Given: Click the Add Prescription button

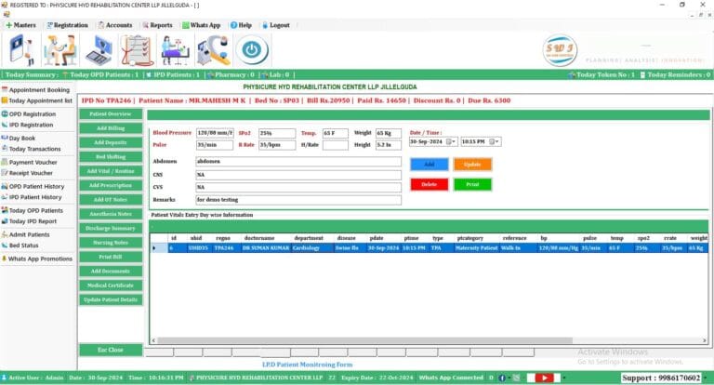Looking at the screenshot, I should tap(111, 185).
